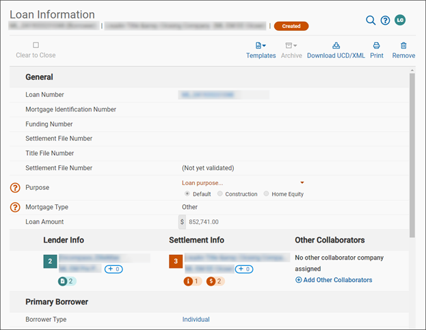Click the Settlement Info number 3 tile
The width and height of the screenshot is (426, 330).
(176, 261)
